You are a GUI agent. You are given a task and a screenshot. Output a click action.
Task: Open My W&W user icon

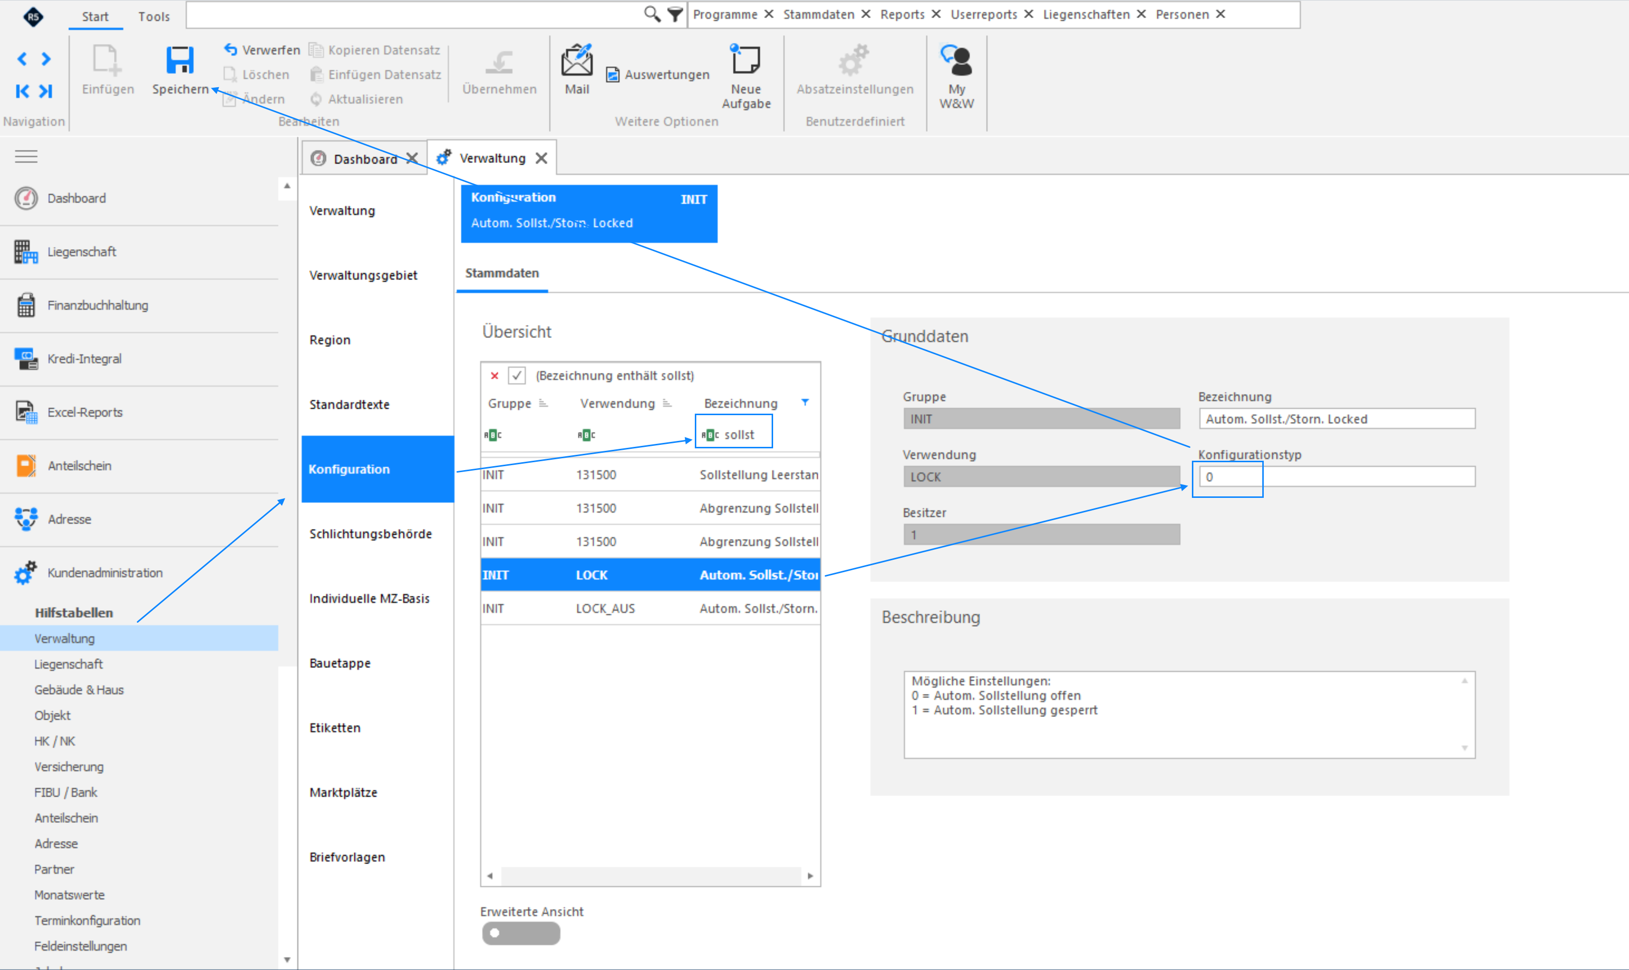tap(956, 59)
